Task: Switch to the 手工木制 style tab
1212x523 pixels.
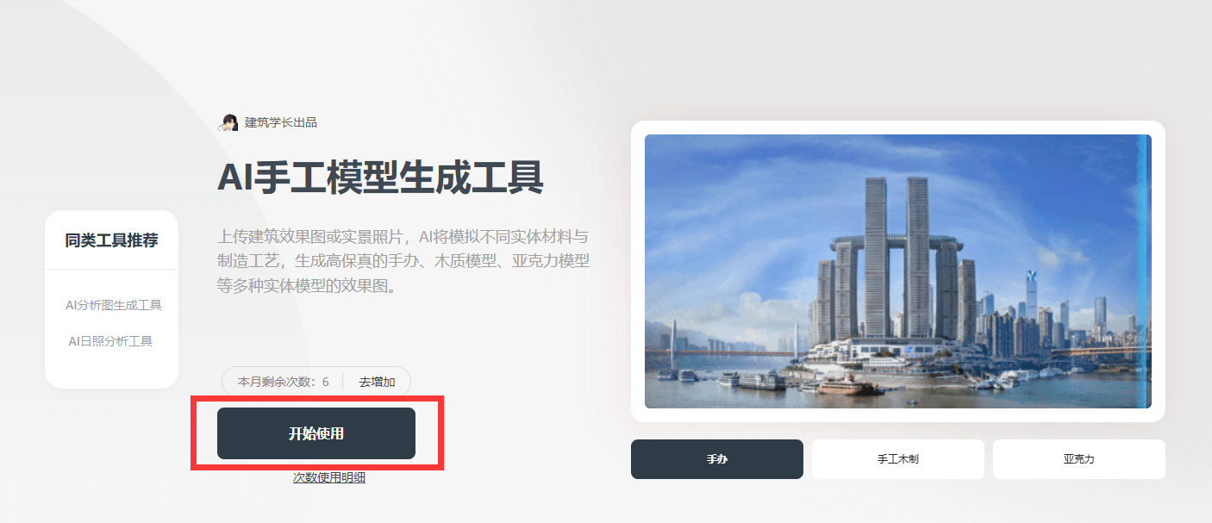Action: pyautogui.click(x=898, y=459)
